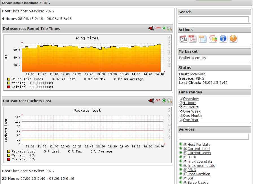The height and width of the screenshot is (184, 253).
Task: Open the XML export icon in Actions
Action: (203, 39)
